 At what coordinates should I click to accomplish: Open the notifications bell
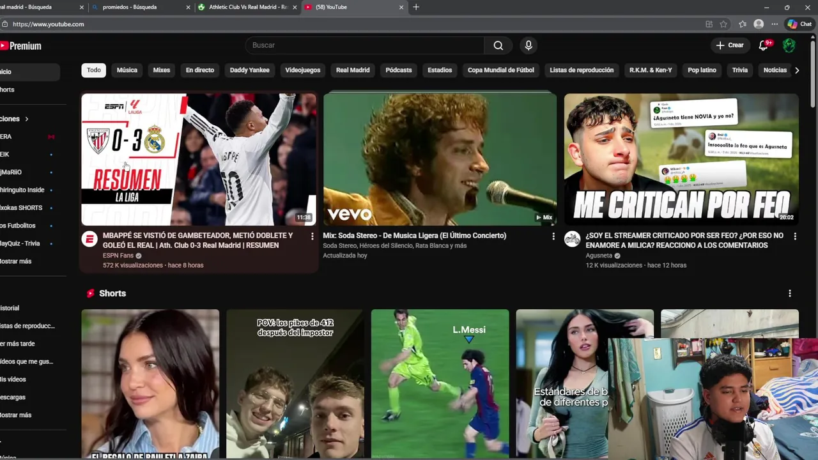click(x=764, y=45)
